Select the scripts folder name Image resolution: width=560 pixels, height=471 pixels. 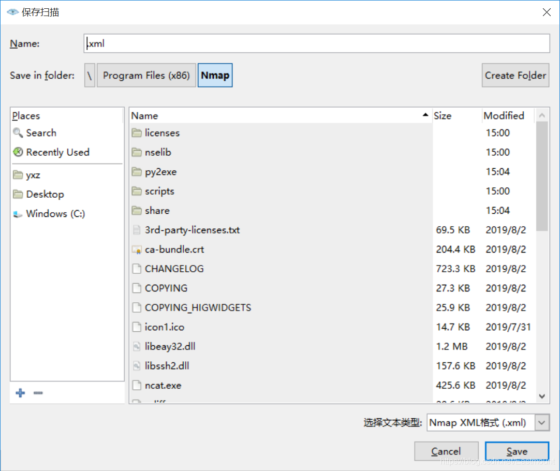[159, 191]
